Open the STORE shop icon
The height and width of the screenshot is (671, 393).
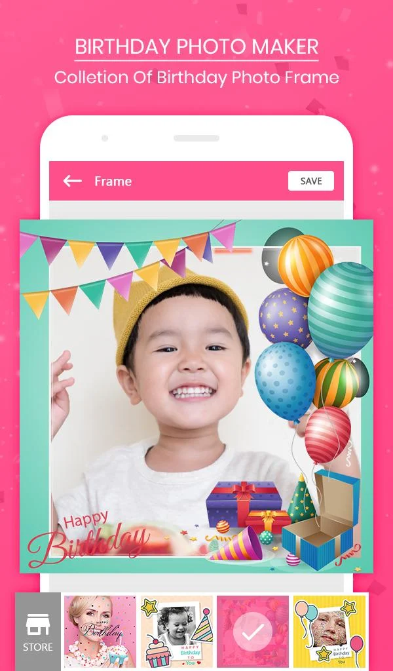click(x=38, y=631)
